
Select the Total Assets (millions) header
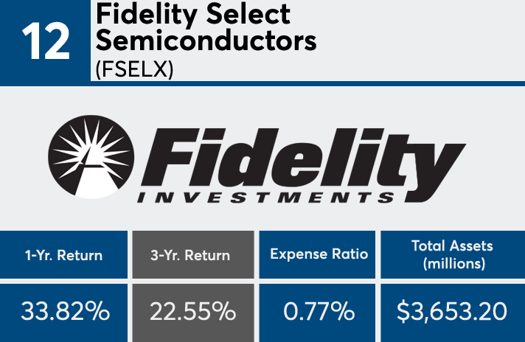pyautogui.click(x=453, y=254)
